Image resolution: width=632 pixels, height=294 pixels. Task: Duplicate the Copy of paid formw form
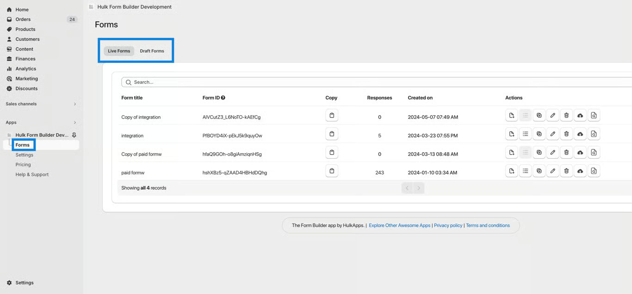click(539, 152)
